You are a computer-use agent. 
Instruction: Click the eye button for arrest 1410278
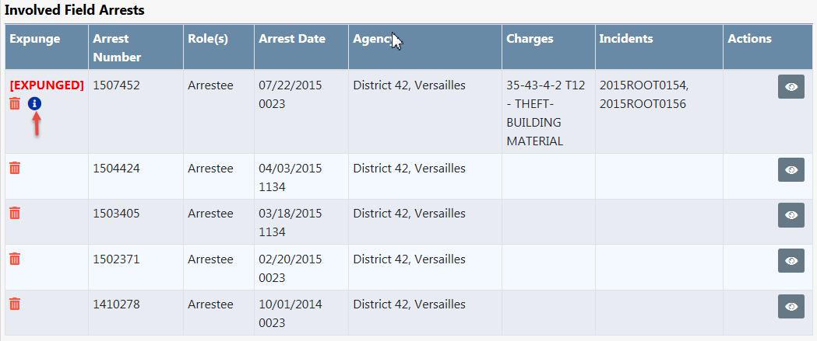click(791, 306)
